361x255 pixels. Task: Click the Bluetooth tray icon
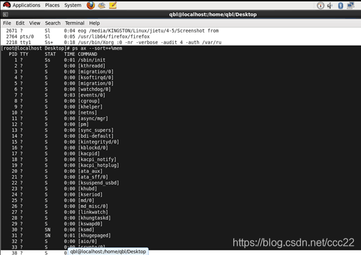[x=341, y=5]
